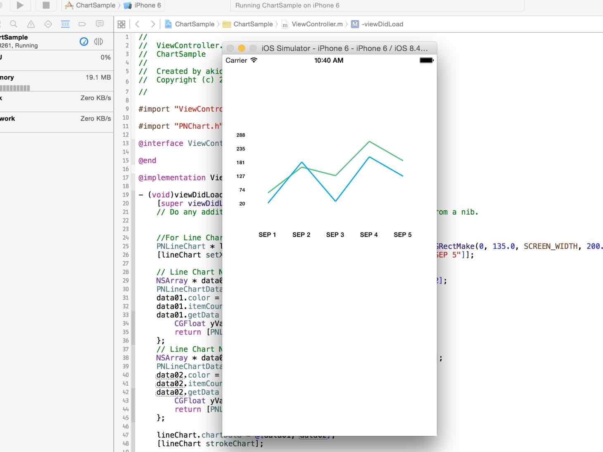Tap the SEP 1 x-axis label
This screenshot has height=452, width=603.
pyautogui.click(x=267, y=234)
